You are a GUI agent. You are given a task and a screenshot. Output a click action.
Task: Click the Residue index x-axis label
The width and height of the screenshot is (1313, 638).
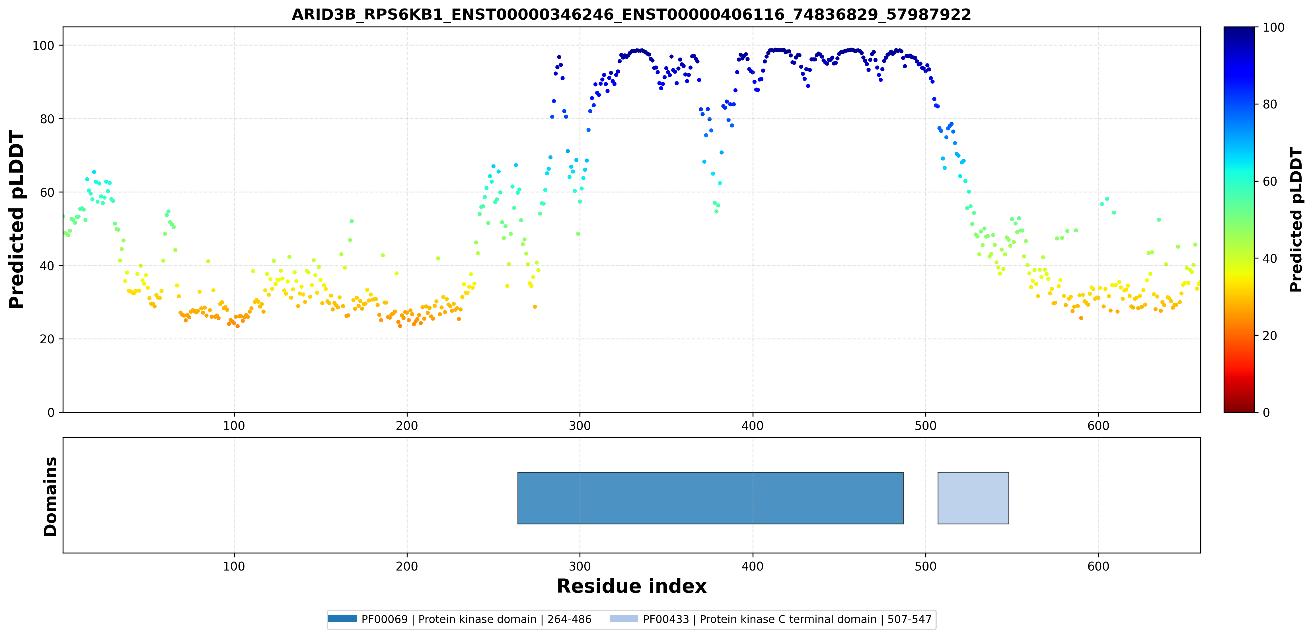(x=632, y=586)
